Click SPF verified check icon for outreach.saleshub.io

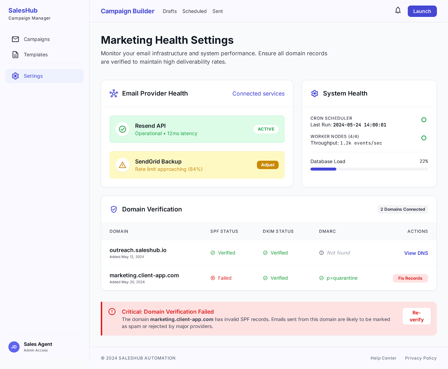(x=213, y=253)
